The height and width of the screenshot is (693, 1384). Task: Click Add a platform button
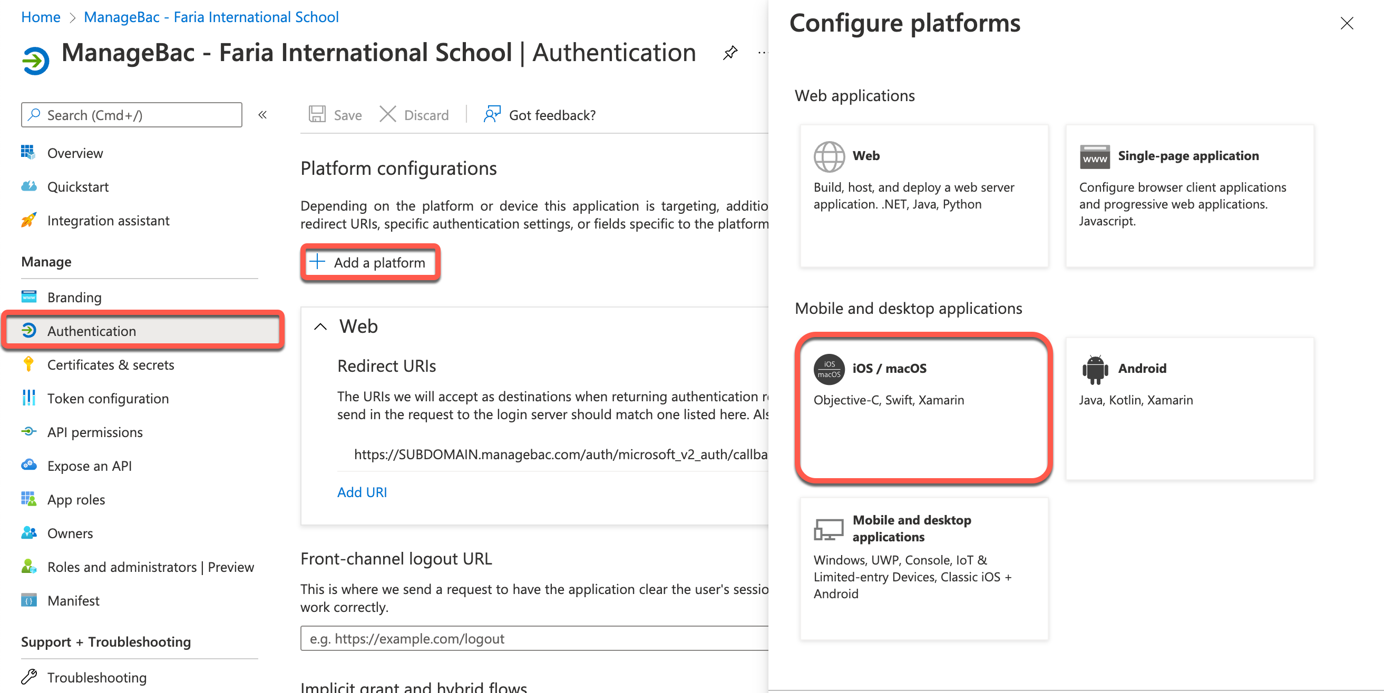[371, 262]
